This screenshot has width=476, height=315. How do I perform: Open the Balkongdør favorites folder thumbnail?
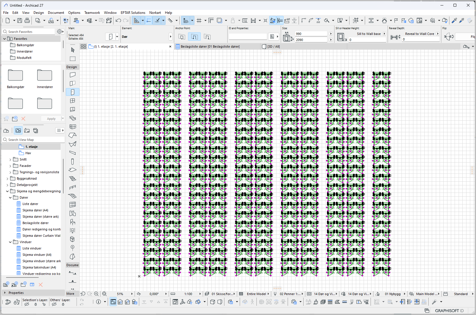click(x=16, y=75)
